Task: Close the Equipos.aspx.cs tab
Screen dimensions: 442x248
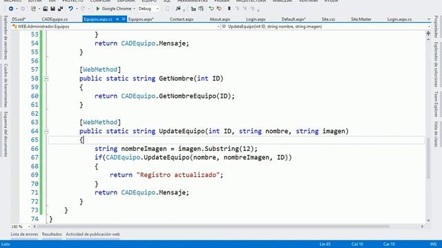Action: [124, 19]
